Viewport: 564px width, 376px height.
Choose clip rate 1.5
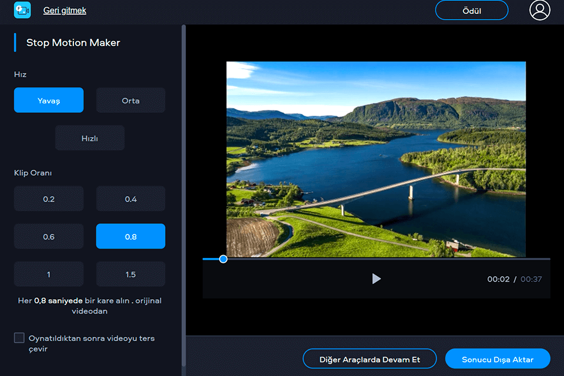pos(130,274)
